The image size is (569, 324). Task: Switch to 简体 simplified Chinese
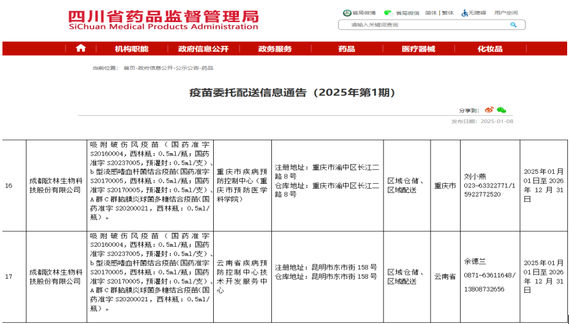click(431, 13)
